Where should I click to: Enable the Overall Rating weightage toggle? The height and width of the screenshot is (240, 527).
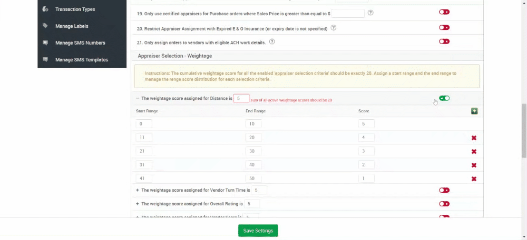[x=444, y=204]
